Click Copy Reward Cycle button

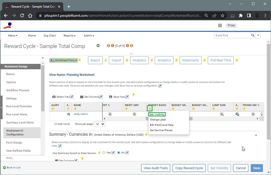coord(189,168)
